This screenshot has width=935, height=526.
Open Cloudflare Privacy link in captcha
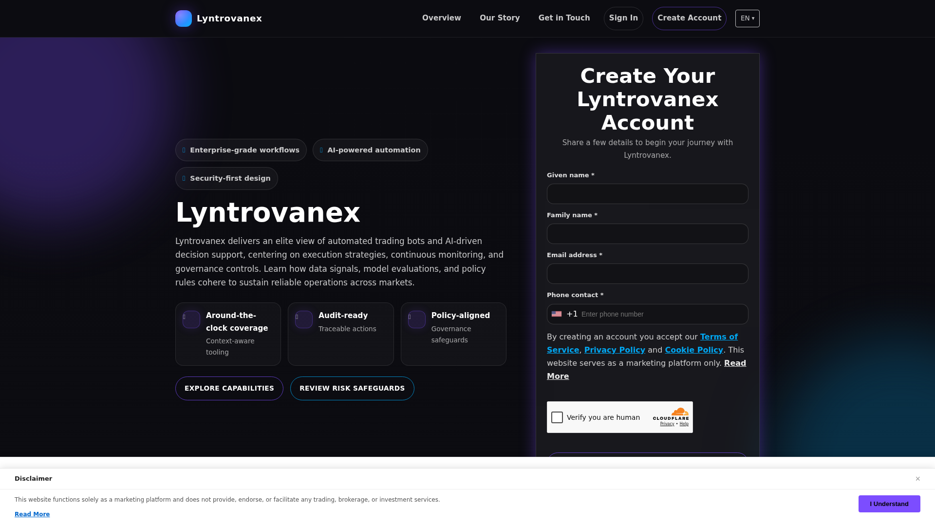[x=667, y=424]
